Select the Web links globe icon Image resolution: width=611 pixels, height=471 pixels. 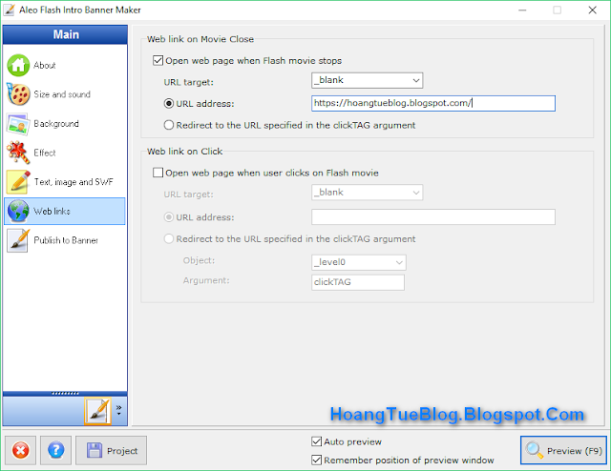click(18, 211)
